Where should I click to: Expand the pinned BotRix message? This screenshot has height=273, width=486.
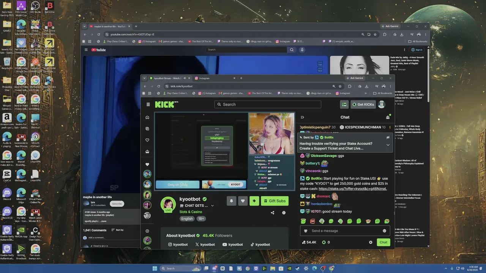388,145
